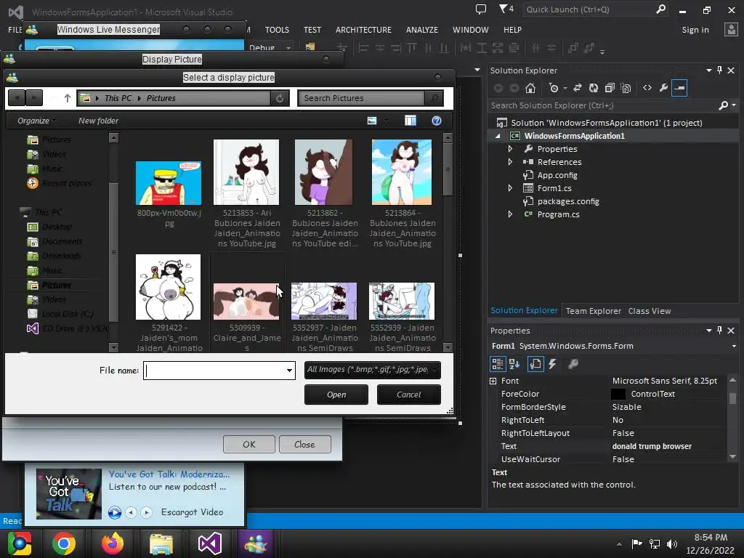The width and height of the screenshot is (744, 558).
Task: Click the volume speaker tray icon
Action: pos(672,543)
